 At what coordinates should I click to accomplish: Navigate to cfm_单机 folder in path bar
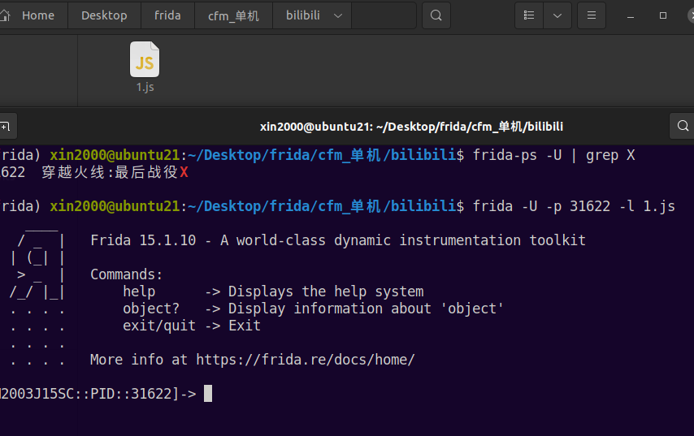coord(233,15)
